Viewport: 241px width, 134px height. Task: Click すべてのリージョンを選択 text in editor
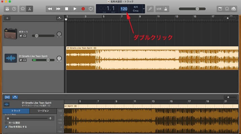click(36, 106)
